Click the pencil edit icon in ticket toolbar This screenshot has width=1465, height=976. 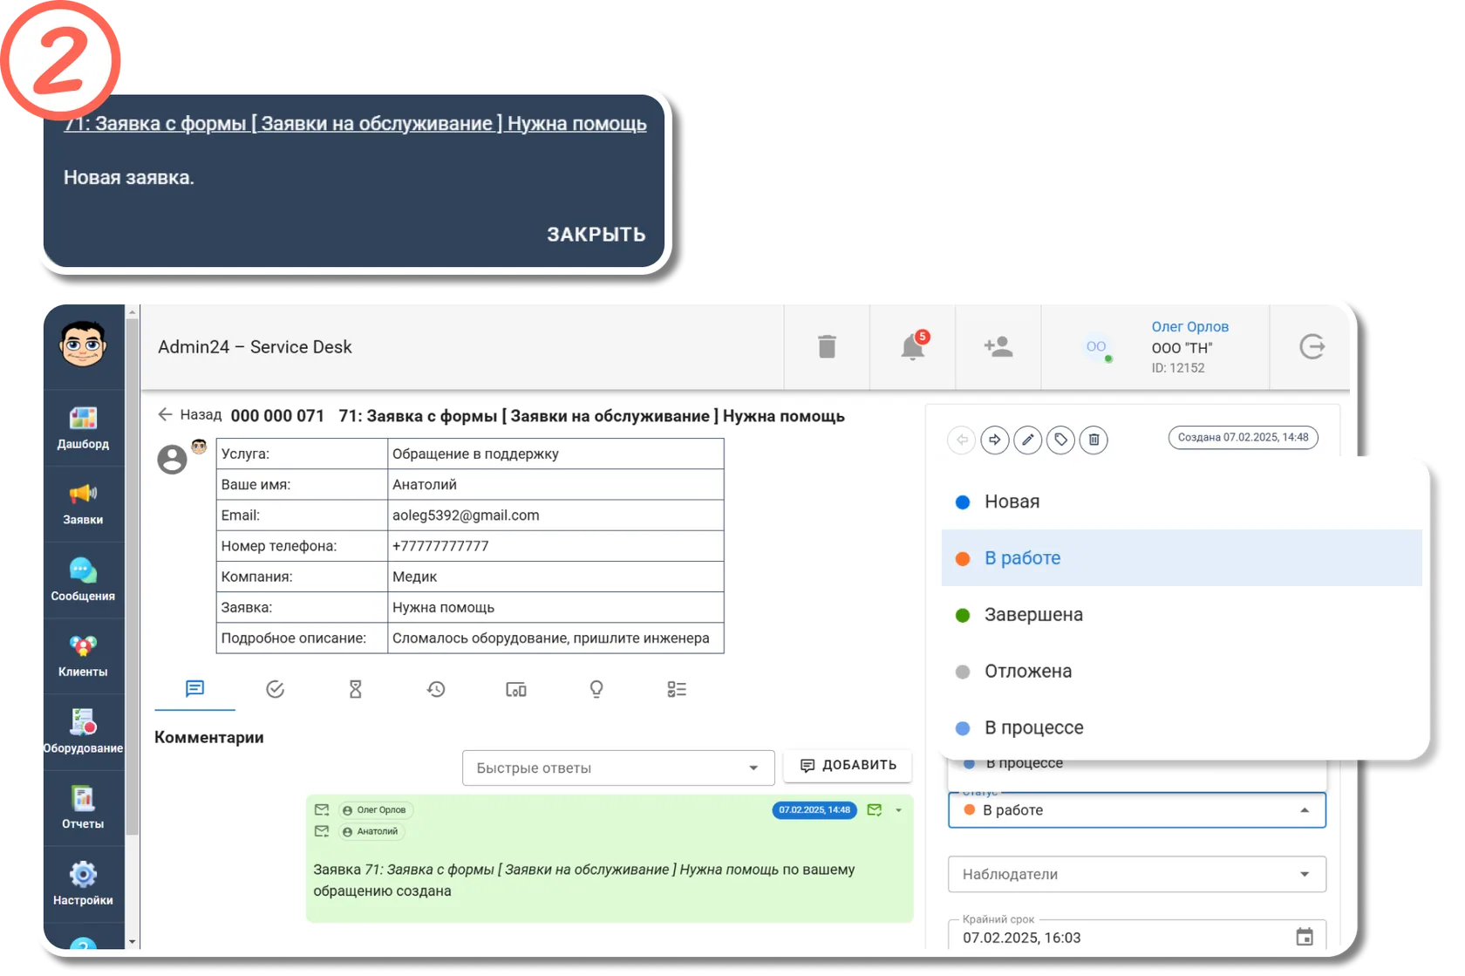coord(1028,440)
